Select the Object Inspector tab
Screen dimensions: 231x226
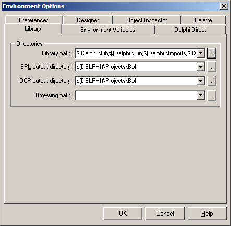click(x=147, y=20)
